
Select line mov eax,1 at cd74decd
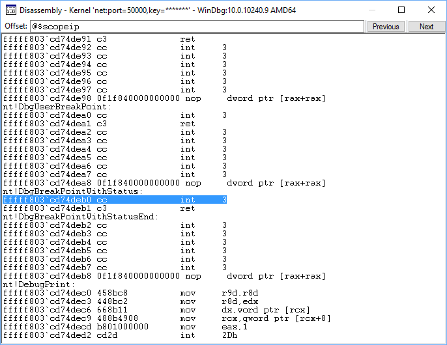tap(125, 327)
